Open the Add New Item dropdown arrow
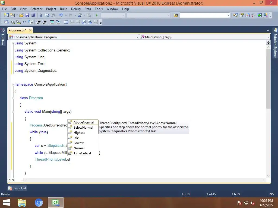 tap(17, 15)
